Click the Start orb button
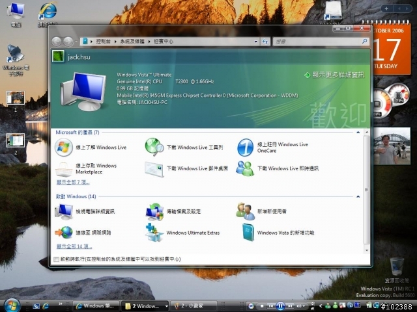 click(12, 305)
